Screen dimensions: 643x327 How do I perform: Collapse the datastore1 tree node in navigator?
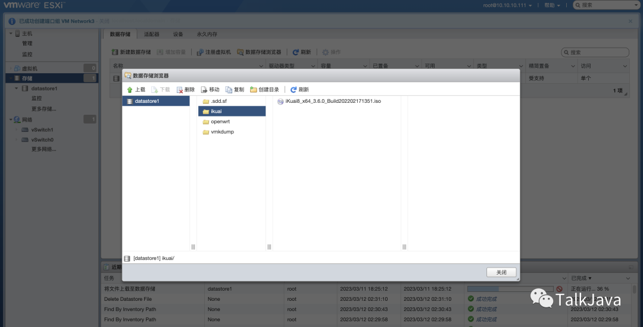17,89
